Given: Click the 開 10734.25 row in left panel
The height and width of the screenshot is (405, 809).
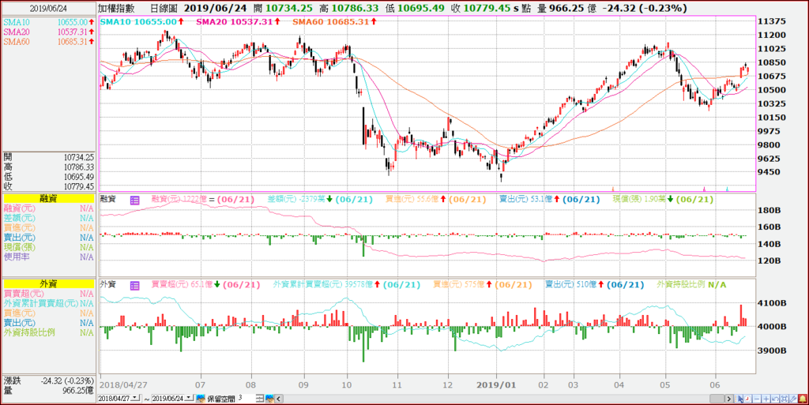Looking at the screenshot, I should (x=48, y=158).
